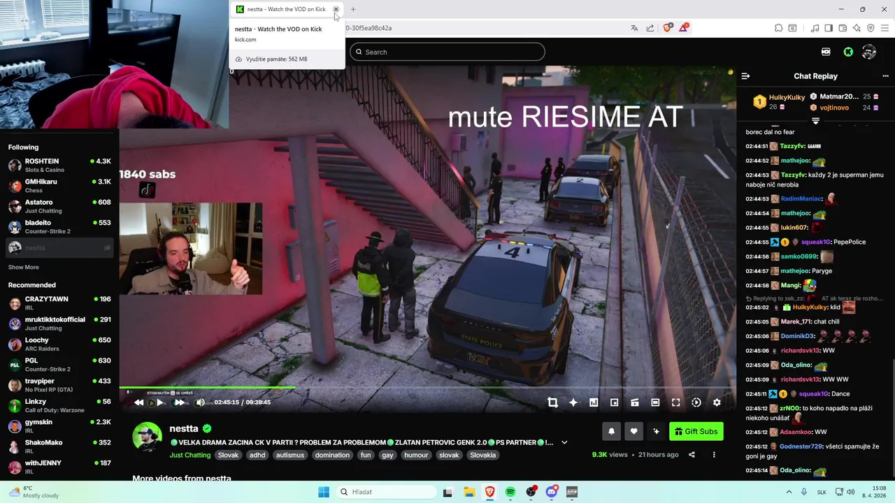Image resolution: width=895 pixels, height=503 pixels.
Task: Open Brave VPN shield icon
Action: click(871, 28)
